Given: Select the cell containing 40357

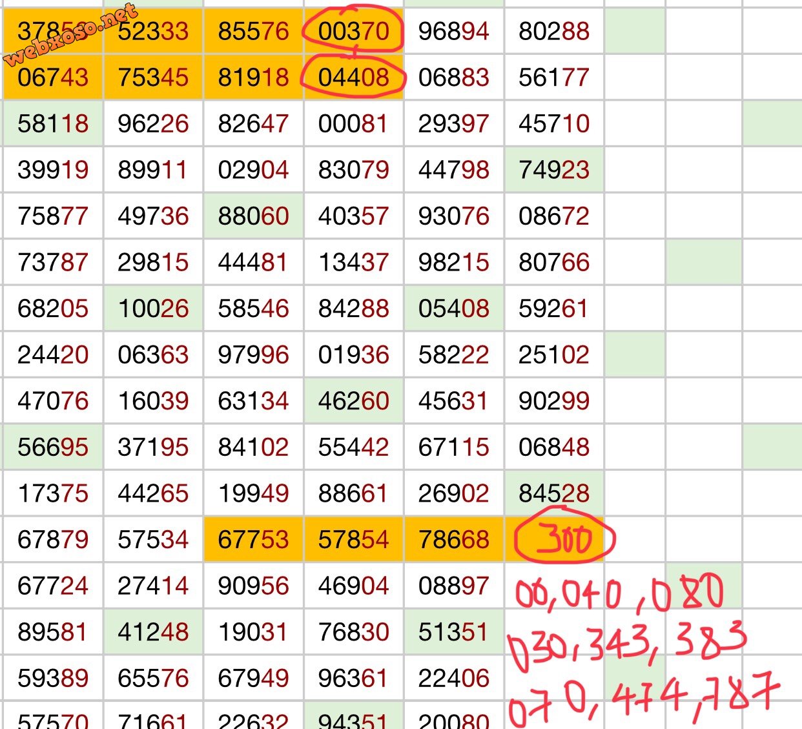Looking at the screenshot, I should 354,216.
